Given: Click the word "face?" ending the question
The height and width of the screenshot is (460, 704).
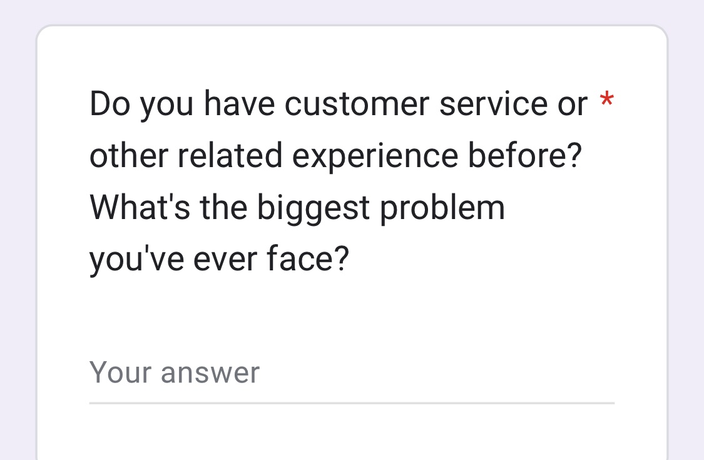Looking at the screenshot, I should (307, 259).
